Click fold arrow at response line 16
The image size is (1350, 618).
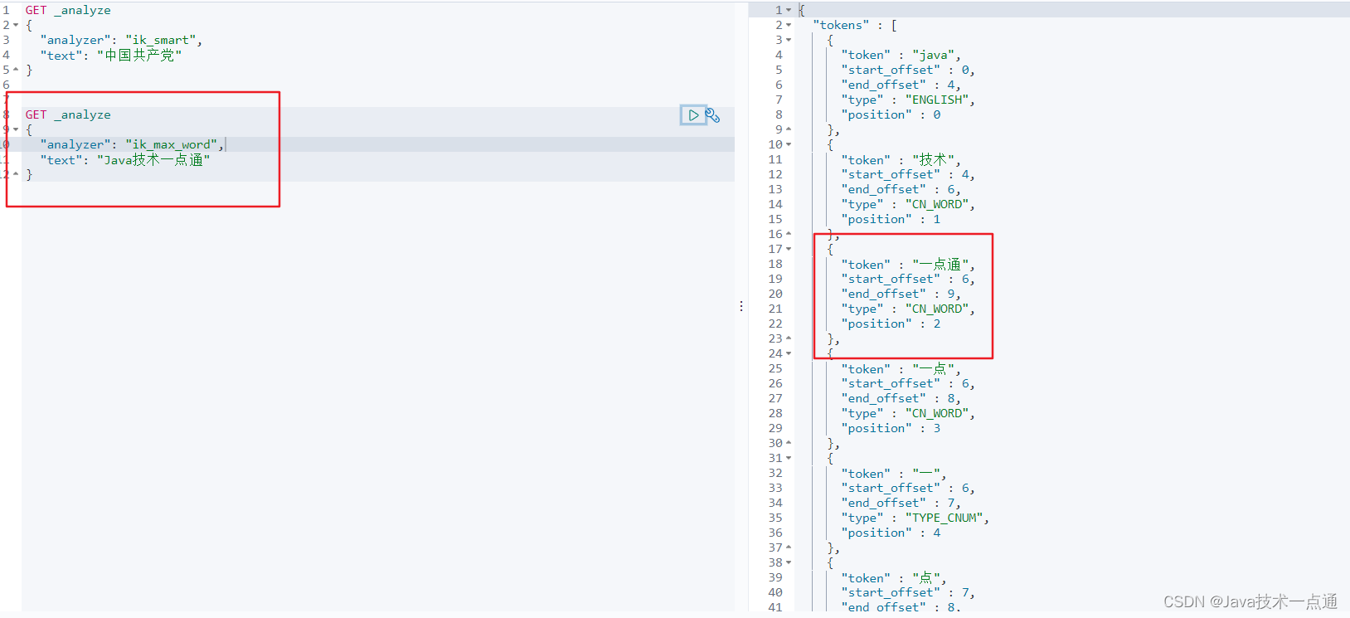click(x=789, y=234)
